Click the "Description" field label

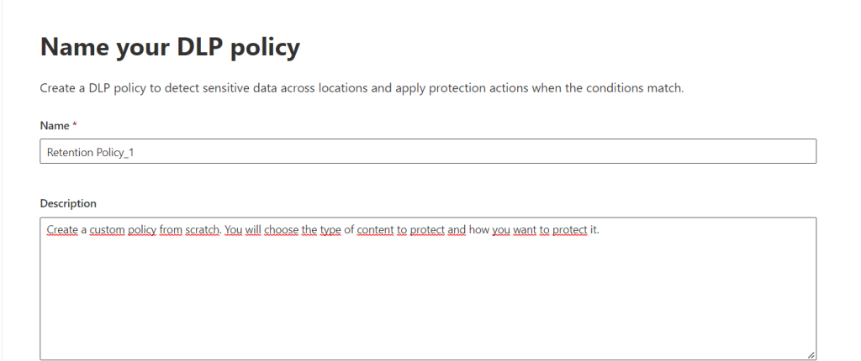pos(68,203)
